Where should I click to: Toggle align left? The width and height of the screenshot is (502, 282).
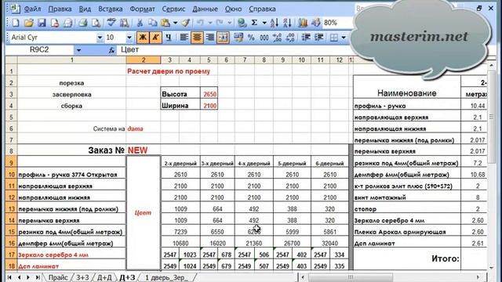184,38
